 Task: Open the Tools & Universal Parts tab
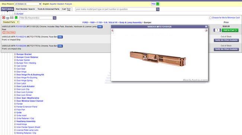48,9
